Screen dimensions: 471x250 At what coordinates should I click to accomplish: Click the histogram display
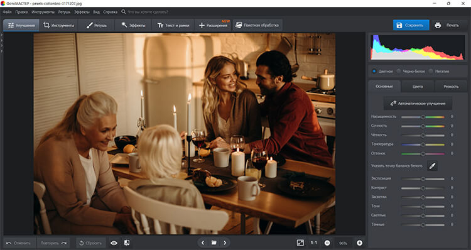(x=417, y=47)
